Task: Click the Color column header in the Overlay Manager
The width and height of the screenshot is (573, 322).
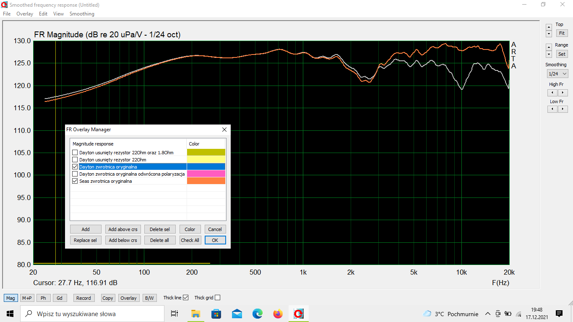Action: (206, 144)
